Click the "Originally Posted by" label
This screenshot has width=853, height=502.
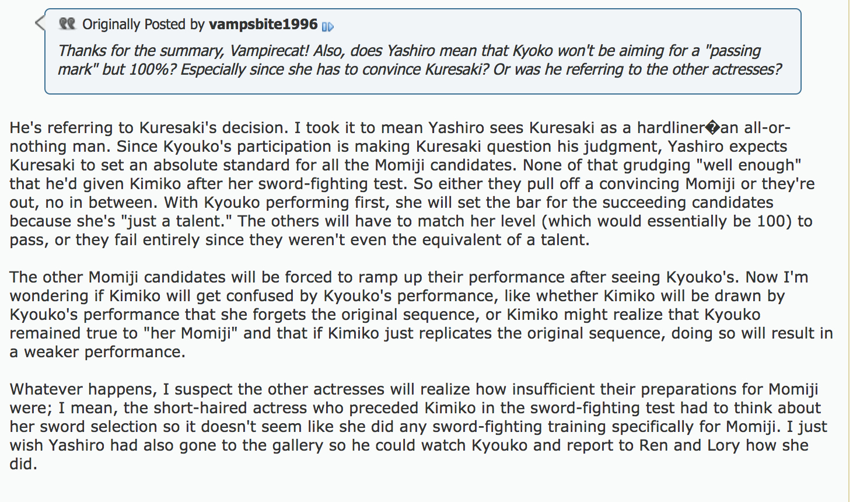tap(143, 25)
